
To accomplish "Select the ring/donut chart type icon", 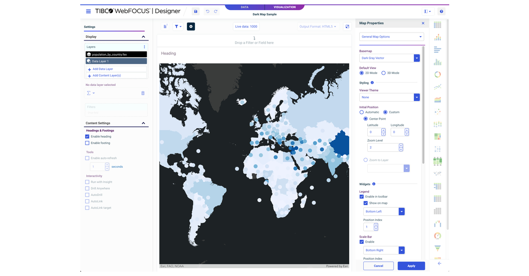I will click(x=437, y=74).
